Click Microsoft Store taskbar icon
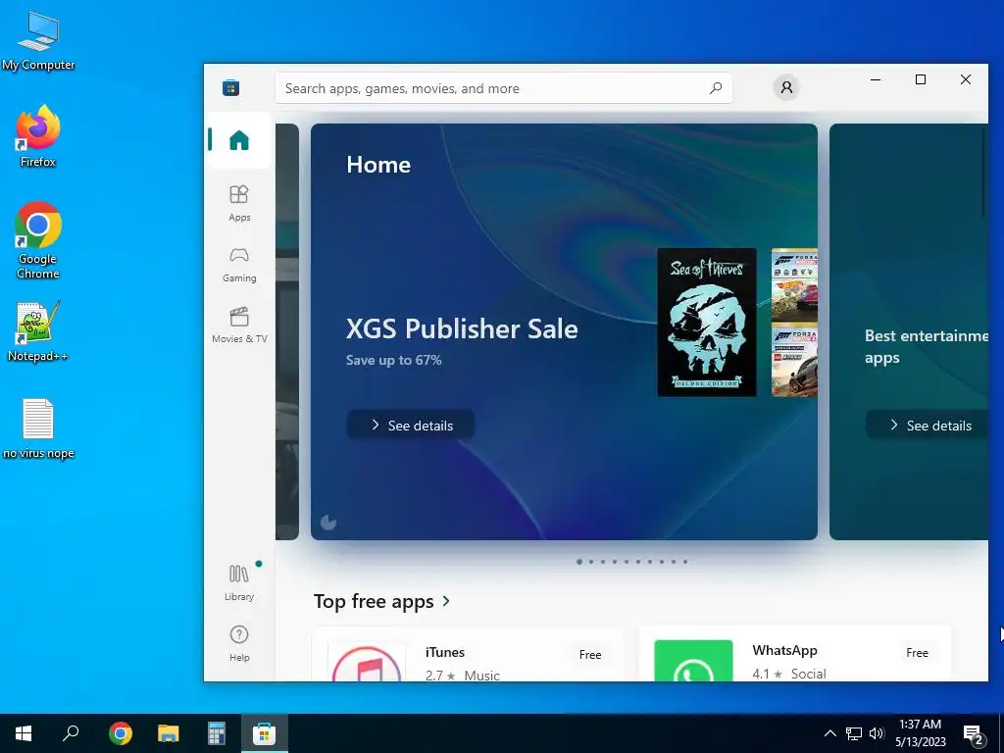The image size is (1004, 753). click(x=264, y=733)
